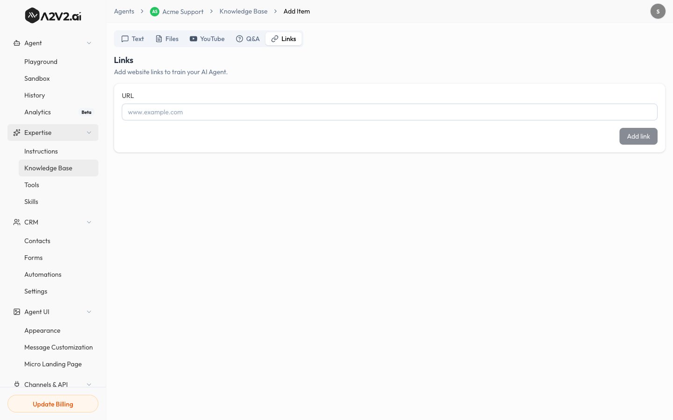673x420 pixels.
Task: Click the Add Item breadcrumb
Action: tap(297, 11)
